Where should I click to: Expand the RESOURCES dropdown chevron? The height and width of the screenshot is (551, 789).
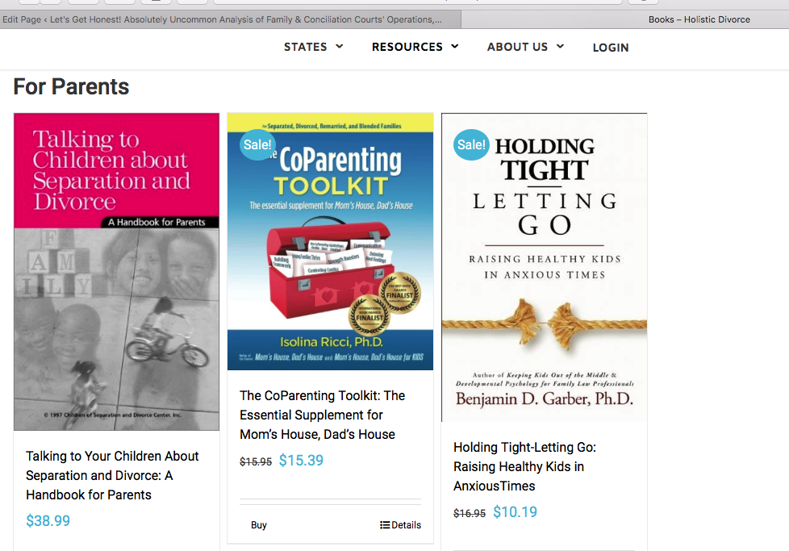[455, 46]
